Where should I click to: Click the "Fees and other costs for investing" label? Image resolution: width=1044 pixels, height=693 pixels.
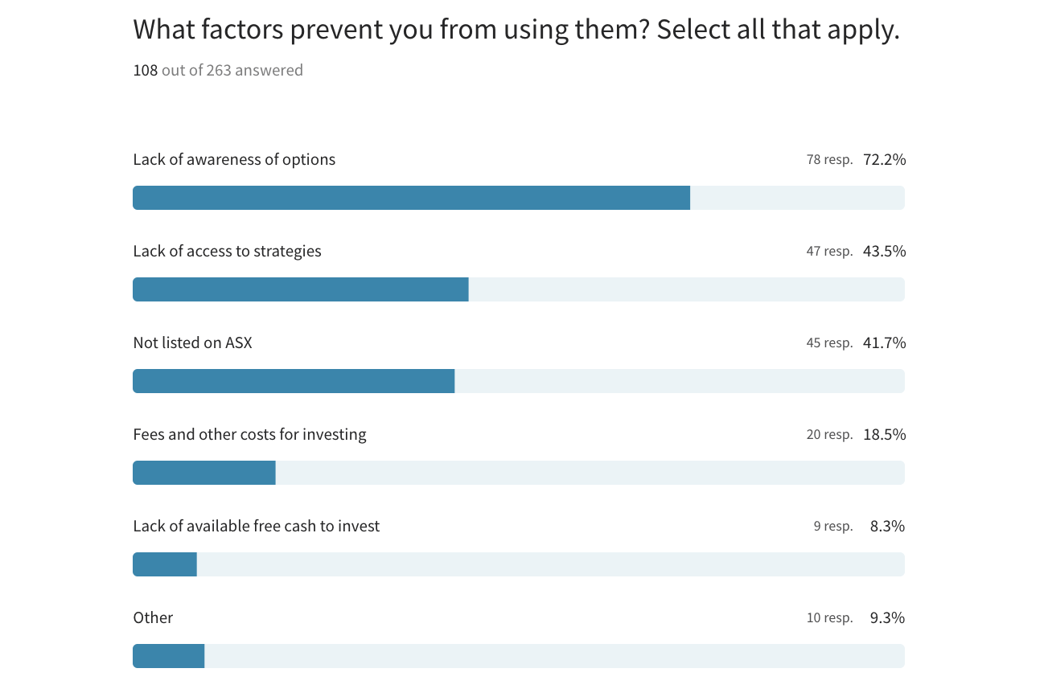pos(249,434)
